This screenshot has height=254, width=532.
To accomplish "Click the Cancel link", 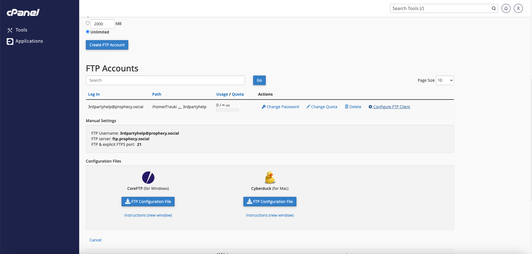I will [95, 240].
